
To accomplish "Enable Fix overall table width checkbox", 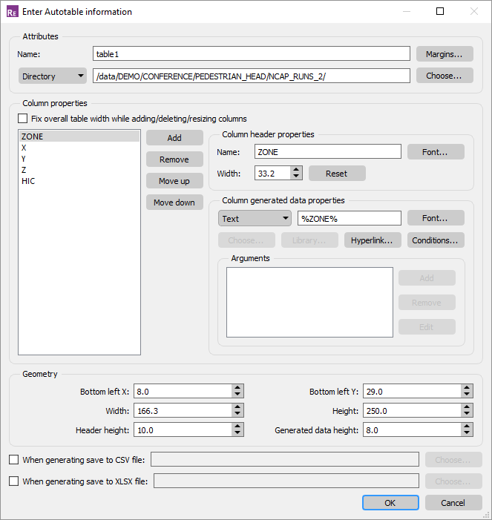I will click(22, 119).
